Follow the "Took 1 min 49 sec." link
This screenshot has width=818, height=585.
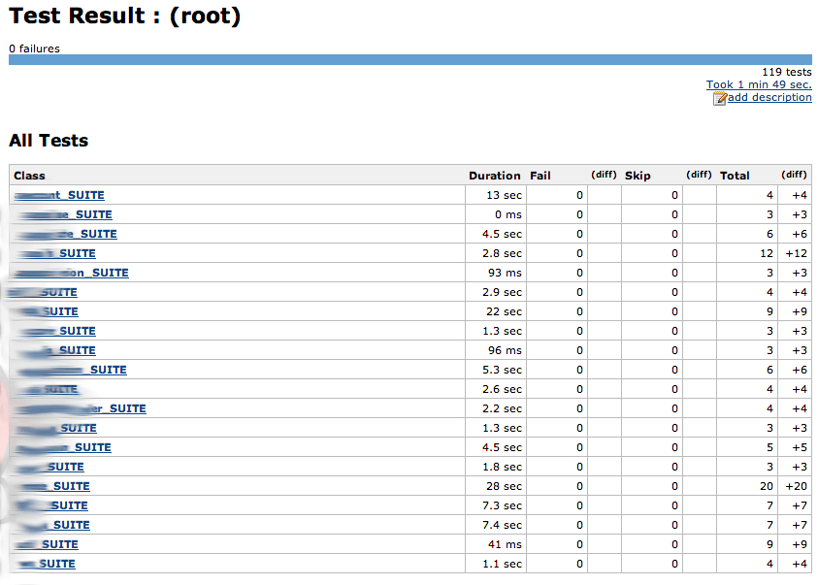[758, 84]
